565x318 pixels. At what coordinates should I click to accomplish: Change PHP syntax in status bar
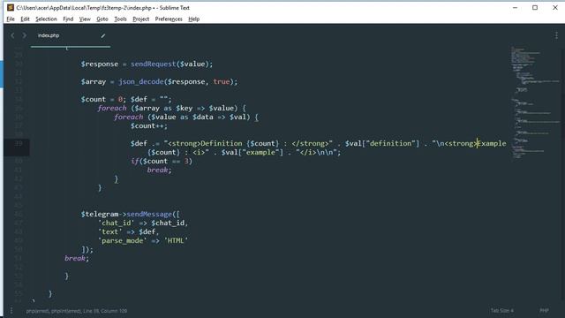click(x=544, y=310)
